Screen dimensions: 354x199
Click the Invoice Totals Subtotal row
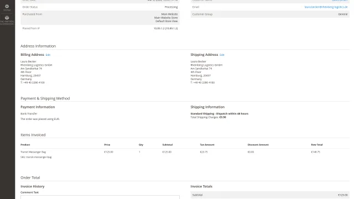[270, 195]
